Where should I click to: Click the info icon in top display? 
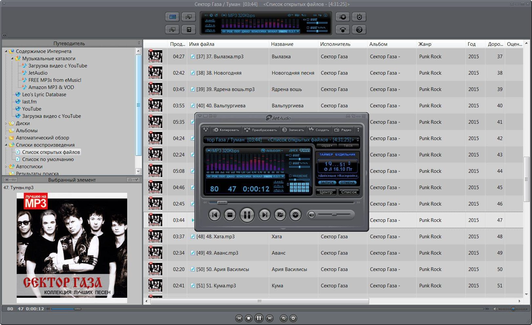click(x=325, y=15)
